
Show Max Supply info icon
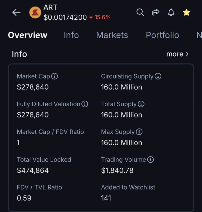coord(139,132)
